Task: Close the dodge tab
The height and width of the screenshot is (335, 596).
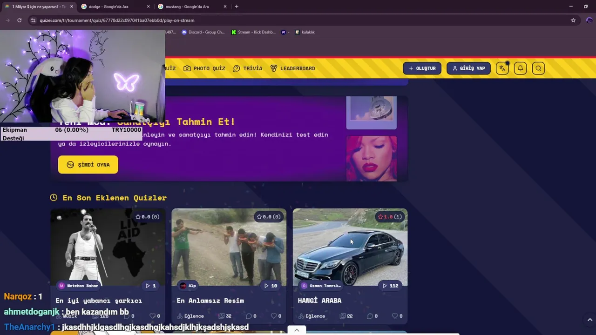Action: [x=149, y=7]
